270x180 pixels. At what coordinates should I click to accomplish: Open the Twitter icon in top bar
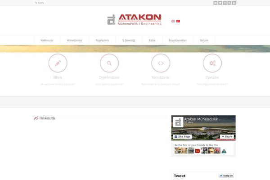[x=220, y=3]
